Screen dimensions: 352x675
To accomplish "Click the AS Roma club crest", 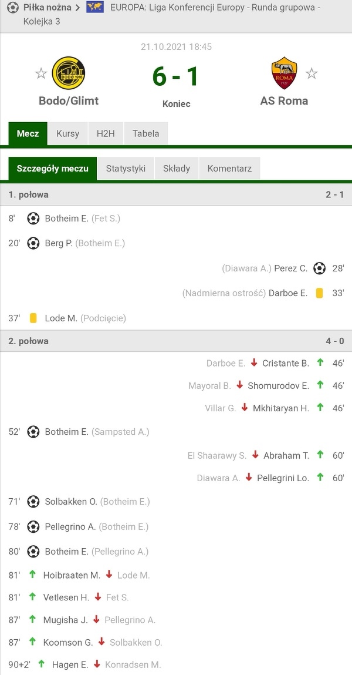I will point(284,73).
